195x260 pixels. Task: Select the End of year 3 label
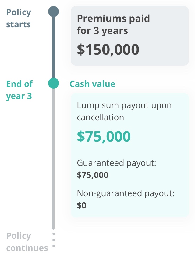tap(19, 90)
